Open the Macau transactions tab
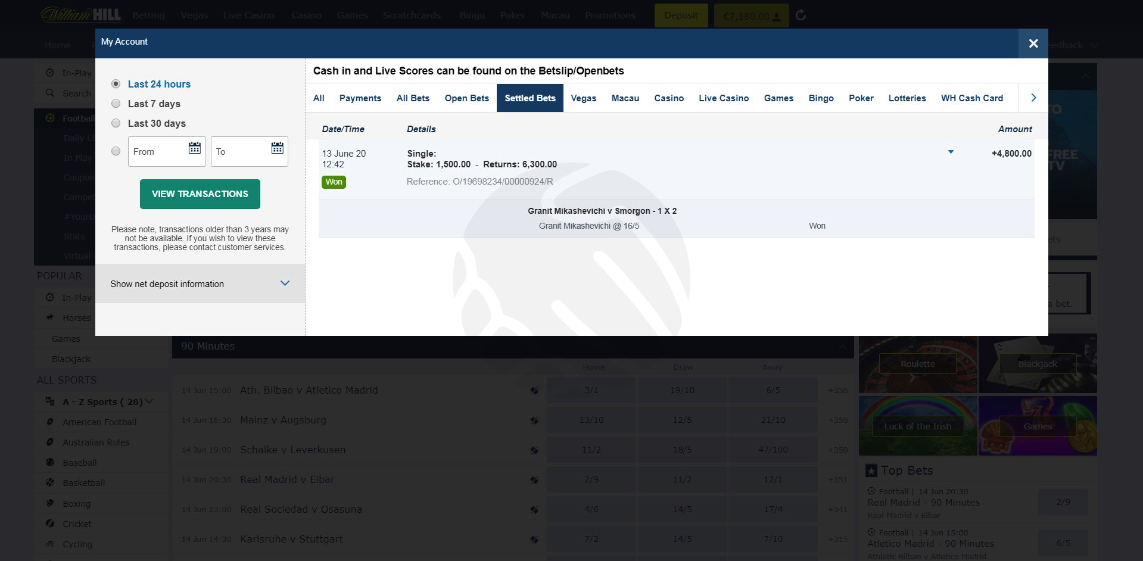The height and width of the screenshot is (561, 1143). 625,98
